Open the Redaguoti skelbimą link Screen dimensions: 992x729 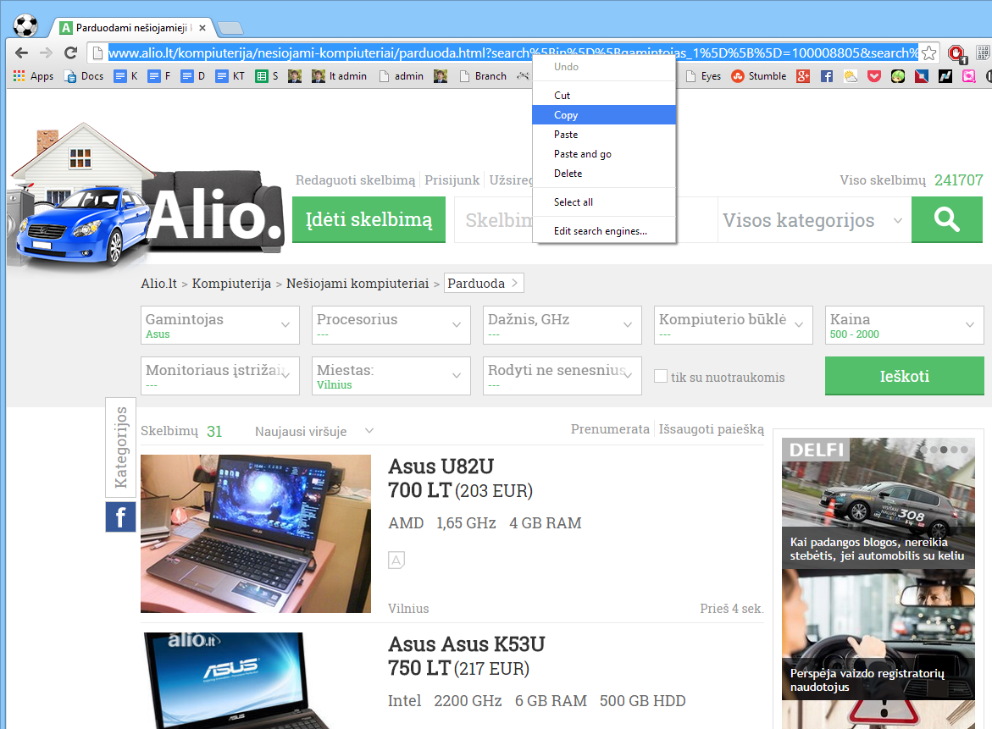[x=356, y=180]
